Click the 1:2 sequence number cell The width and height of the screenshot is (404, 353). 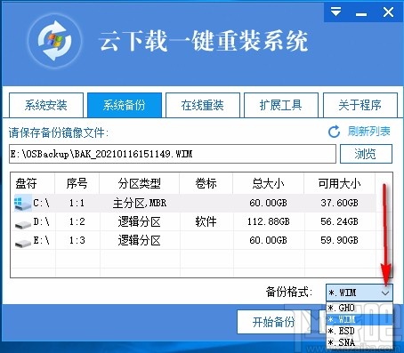[77, 221]
